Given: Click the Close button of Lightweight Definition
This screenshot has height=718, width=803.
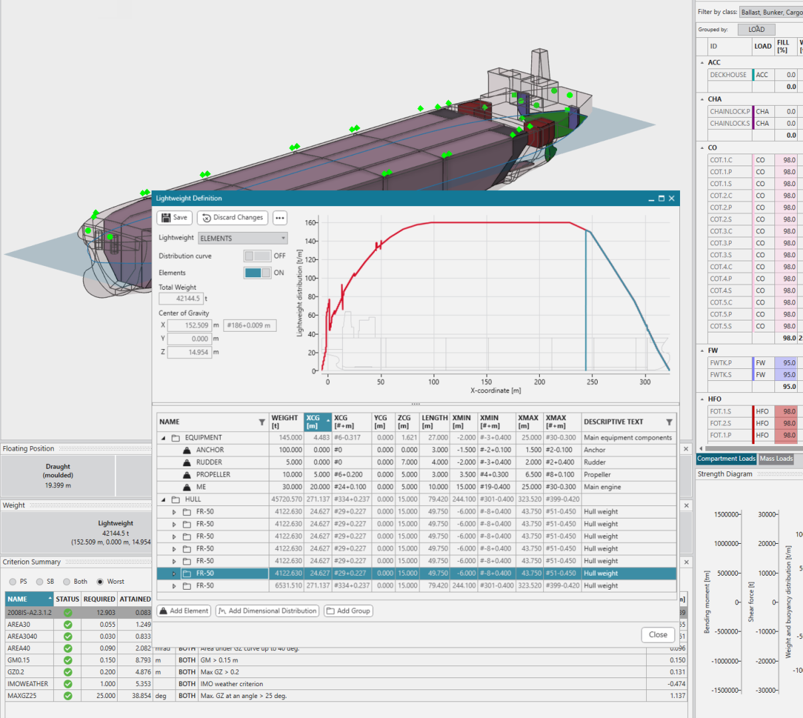Looking at the screenshot, I should coord(657,635).
